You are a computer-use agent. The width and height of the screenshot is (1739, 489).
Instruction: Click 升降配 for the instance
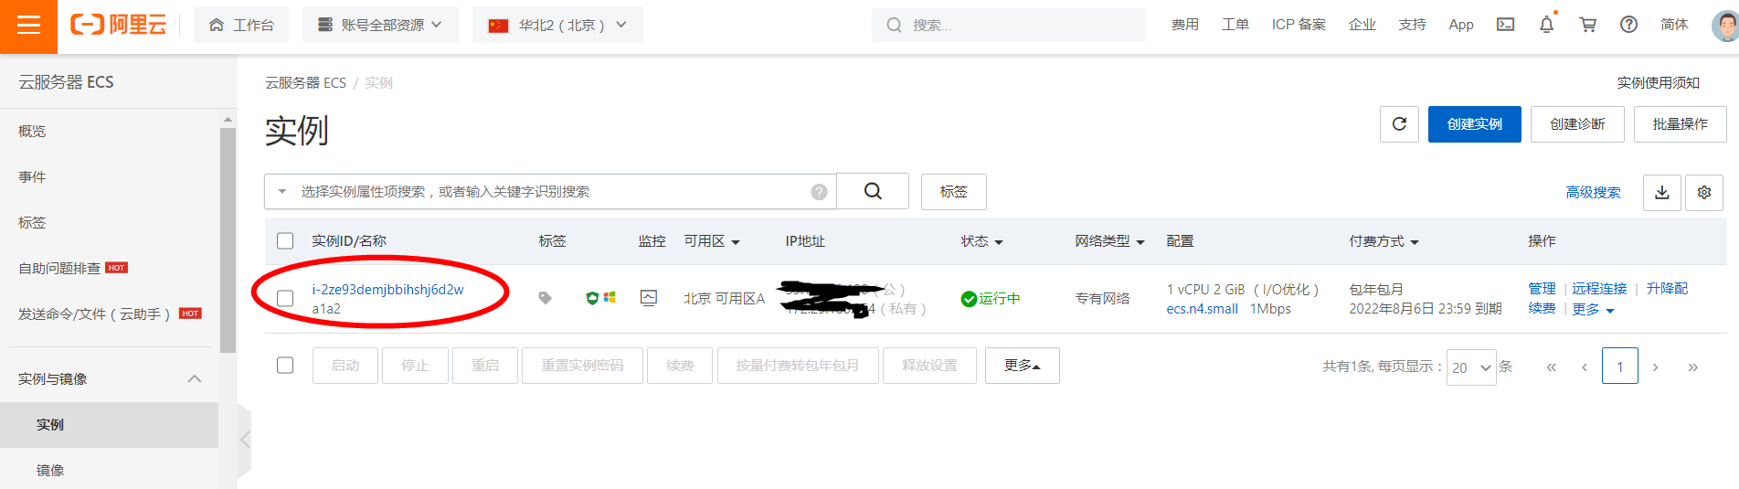[x=1667, y=288]
